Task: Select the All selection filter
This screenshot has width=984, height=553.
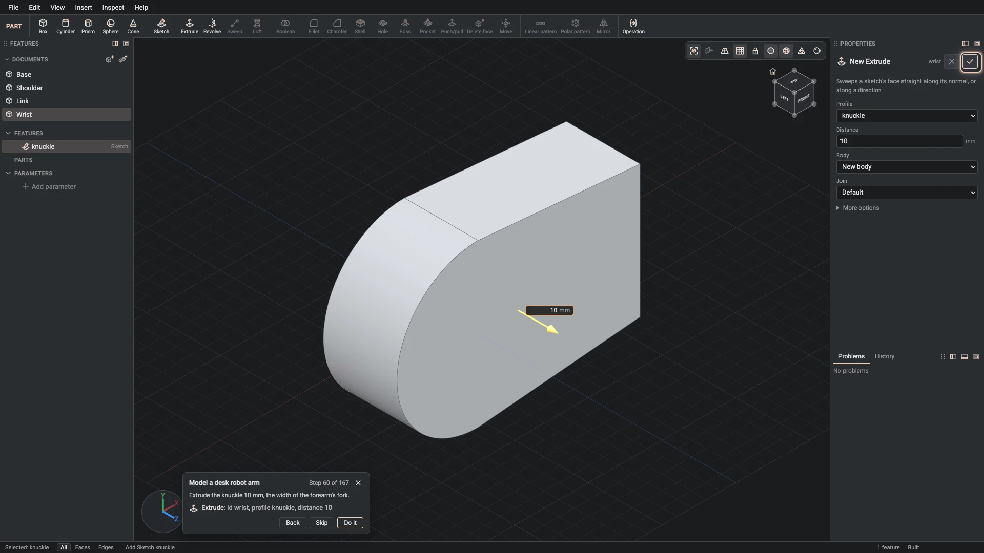Action: pos(64,547)
